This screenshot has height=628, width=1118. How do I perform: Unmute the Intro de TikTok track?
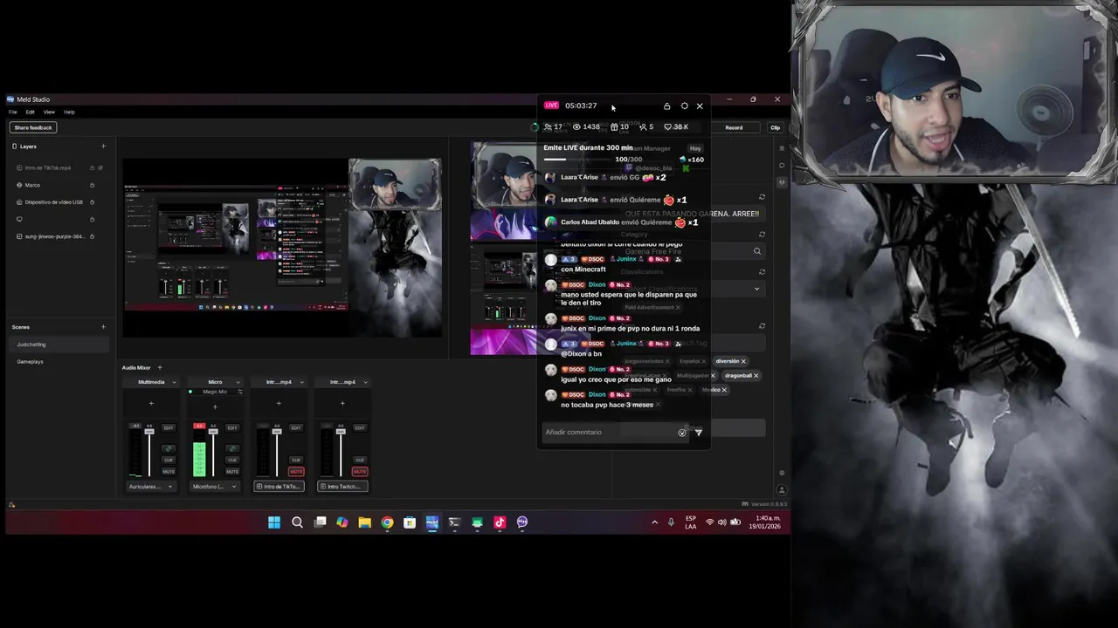pyautogui.click(x=296, y=471)
